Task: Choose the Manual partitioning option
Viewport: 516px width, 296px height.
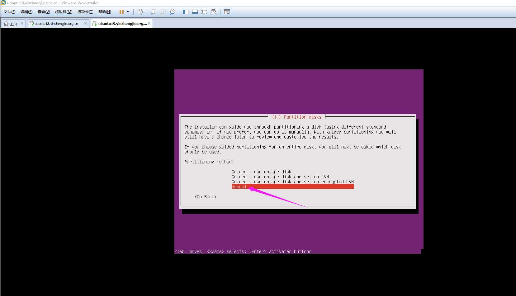Action: point(292,187)
